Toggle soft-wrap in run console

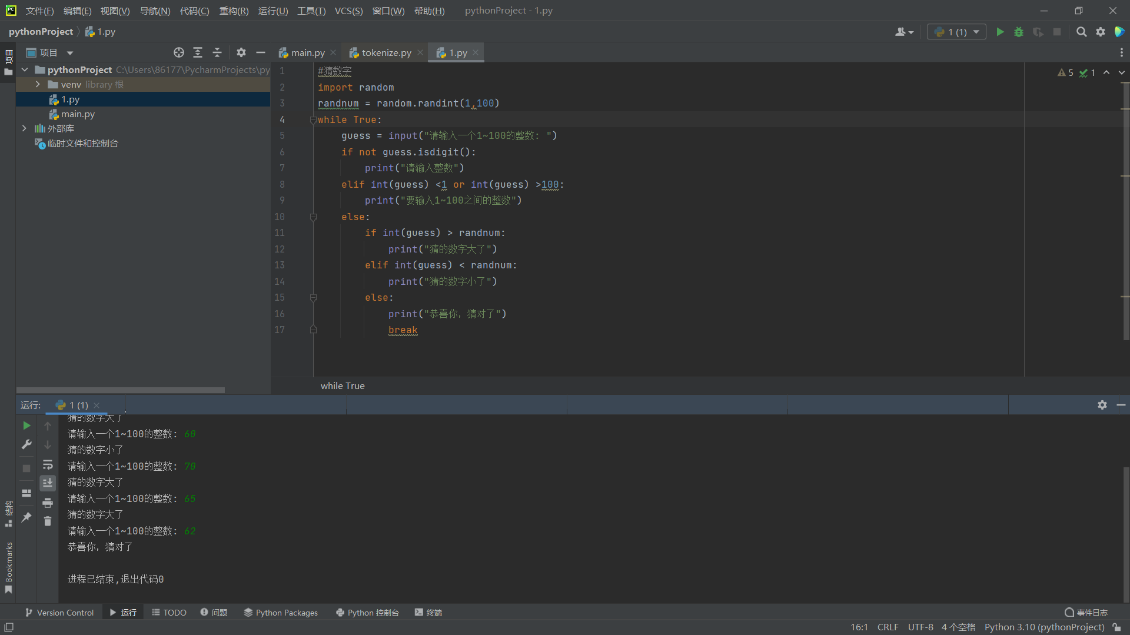(x=48, y=464)
